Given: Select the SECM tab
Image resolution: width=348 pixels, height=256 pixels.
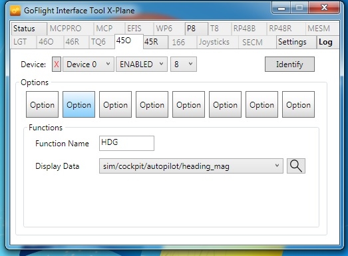Looking at the screenshot, I should pyautogui.click(x=257, y=42).
